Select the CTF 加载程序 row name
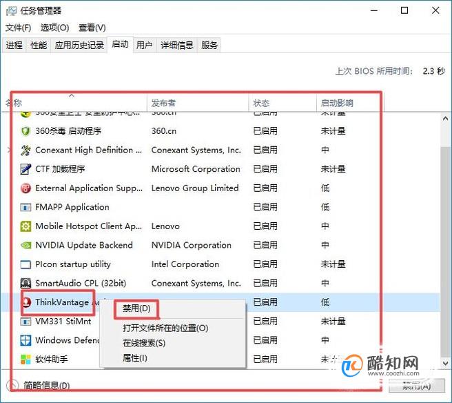The width and height of the screenshot is (452, 403). [60, 169]
